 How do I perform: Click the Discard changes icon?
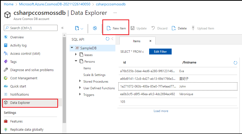click(153, 28)
